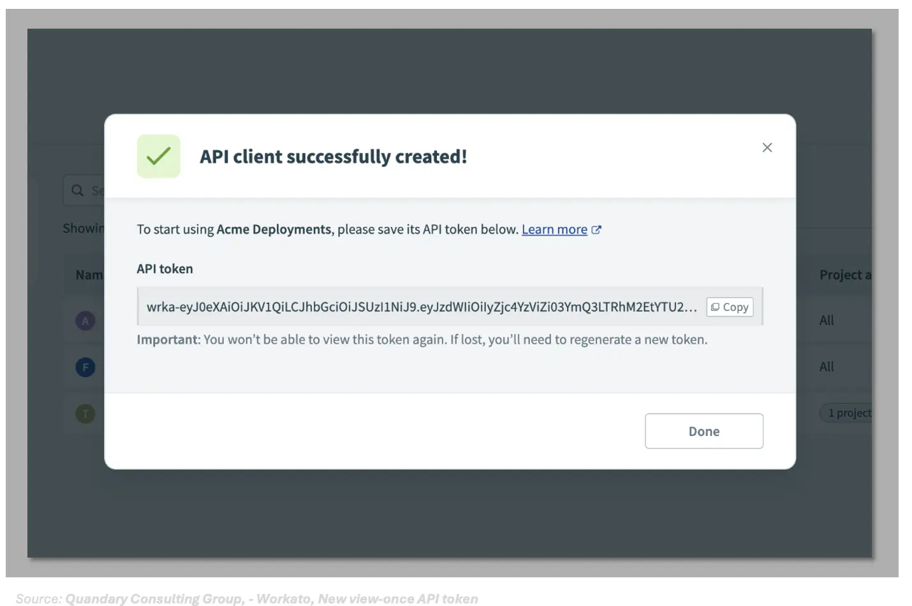Select the second All project access entry
The height and width of the screenshot is (606, 912).
826,366
